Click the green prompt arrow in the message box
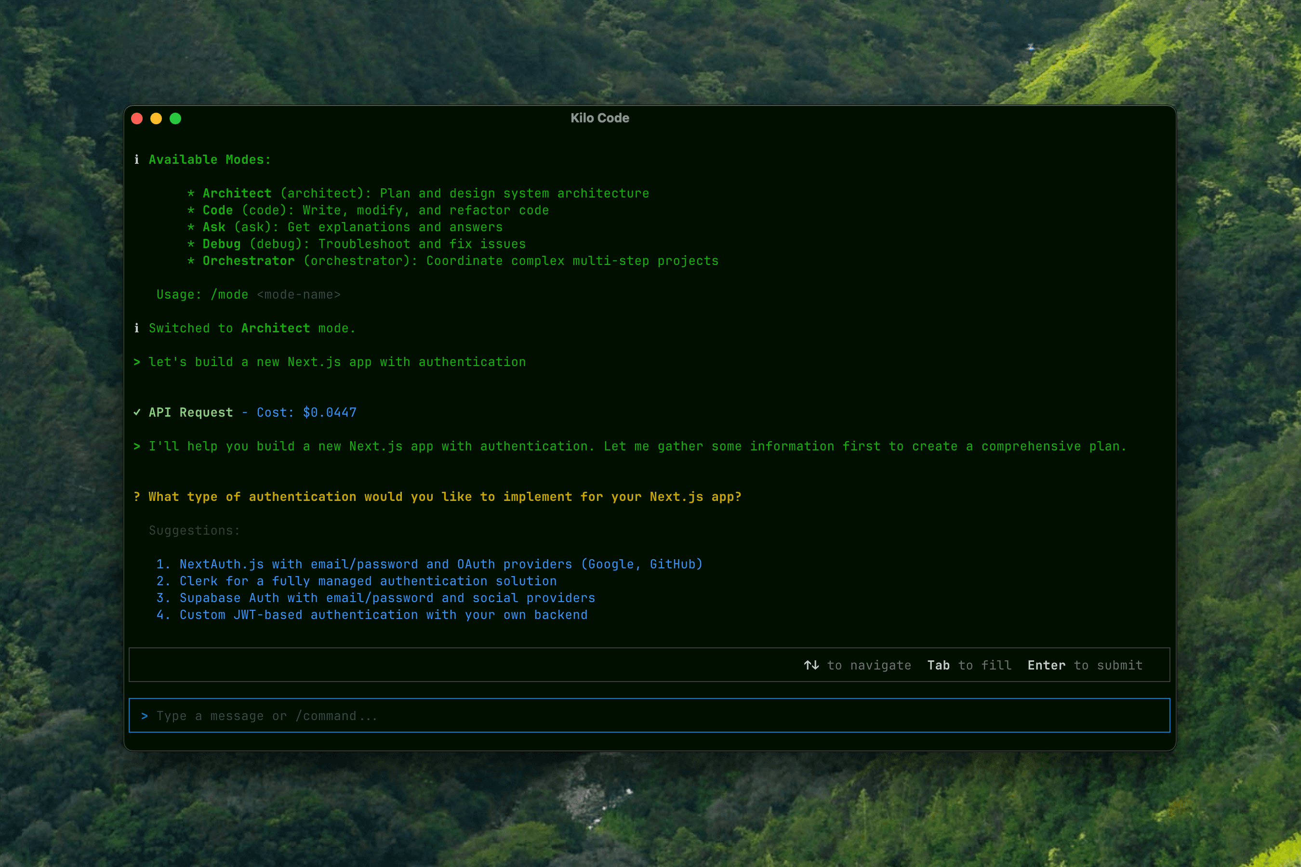This screenshot has width=1301, height=867. click(x=146, y=715)
